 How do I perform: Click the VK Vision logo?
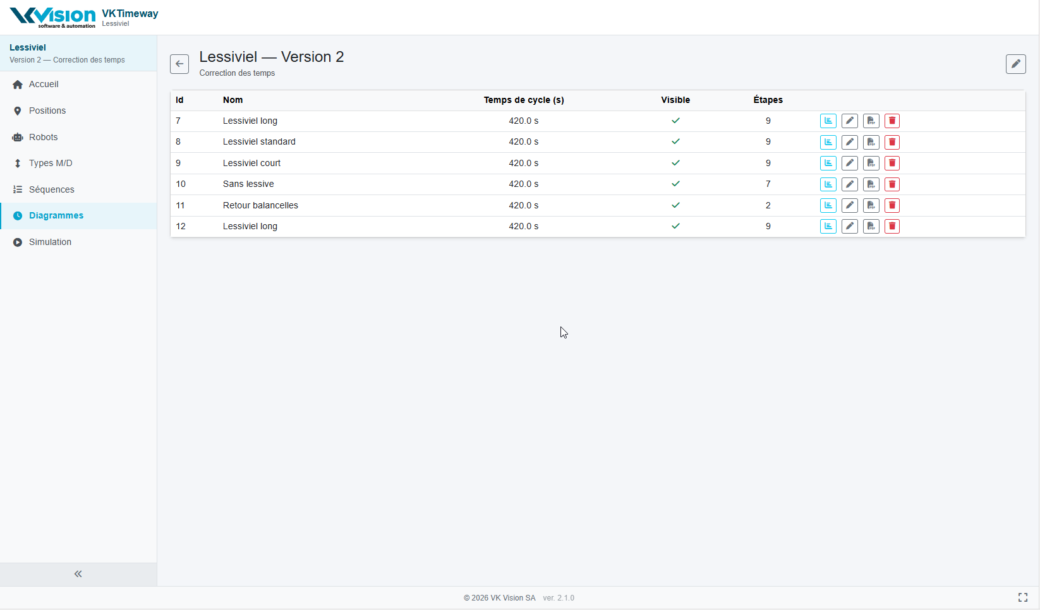(x=53, y=17)
